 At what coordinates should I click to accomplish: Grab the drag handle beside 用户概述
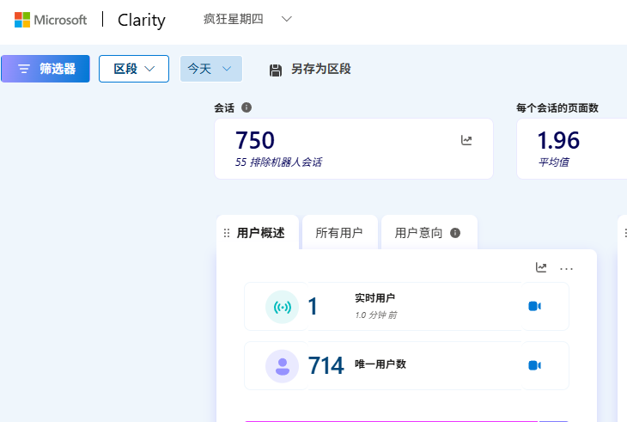pos(227,233)
